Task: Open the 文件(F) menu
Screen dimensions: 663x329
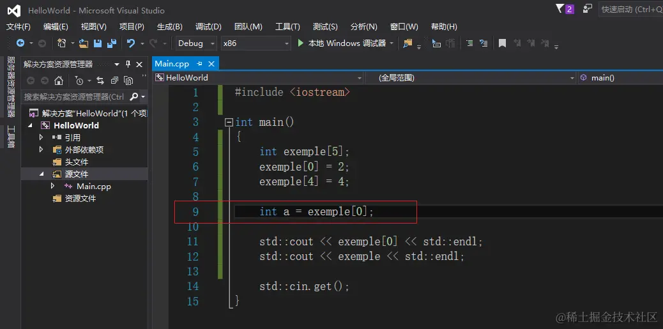Action: [18, 27]
